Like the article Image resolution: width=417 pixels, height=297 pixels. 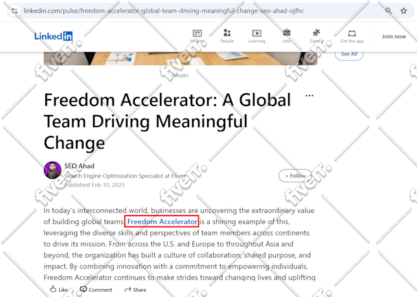59,290
